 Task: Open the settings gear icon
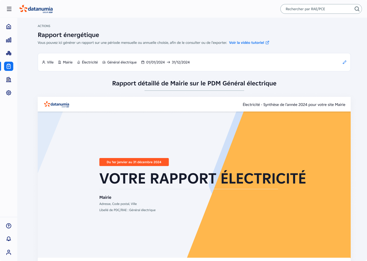9,93
